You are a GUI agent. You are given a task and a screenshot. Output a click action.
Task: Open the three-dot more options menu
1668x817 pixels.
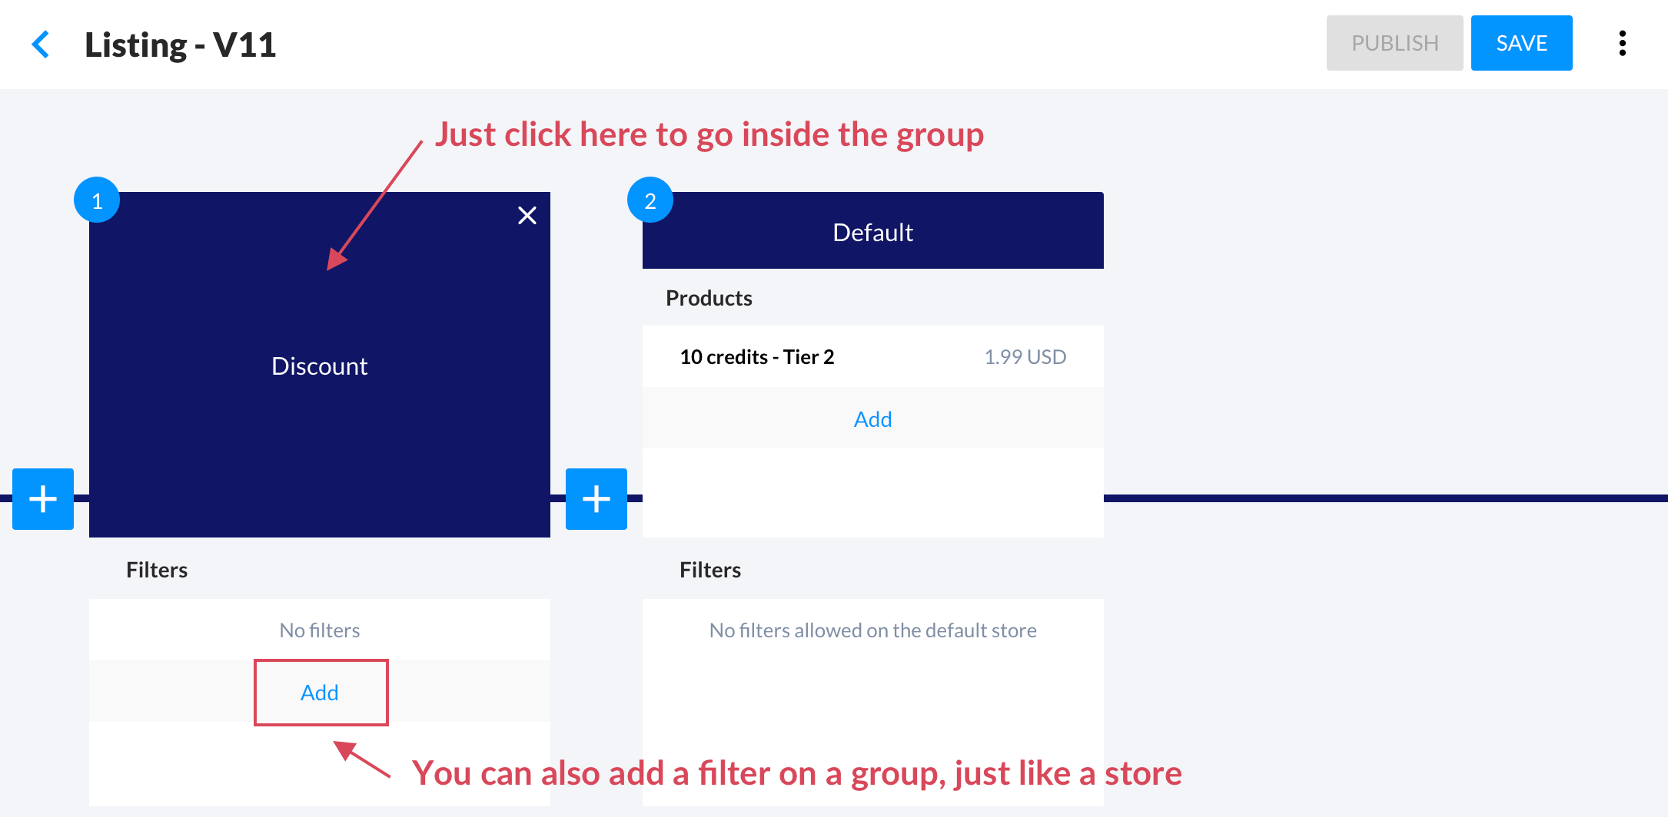(x=1622, y=44)
